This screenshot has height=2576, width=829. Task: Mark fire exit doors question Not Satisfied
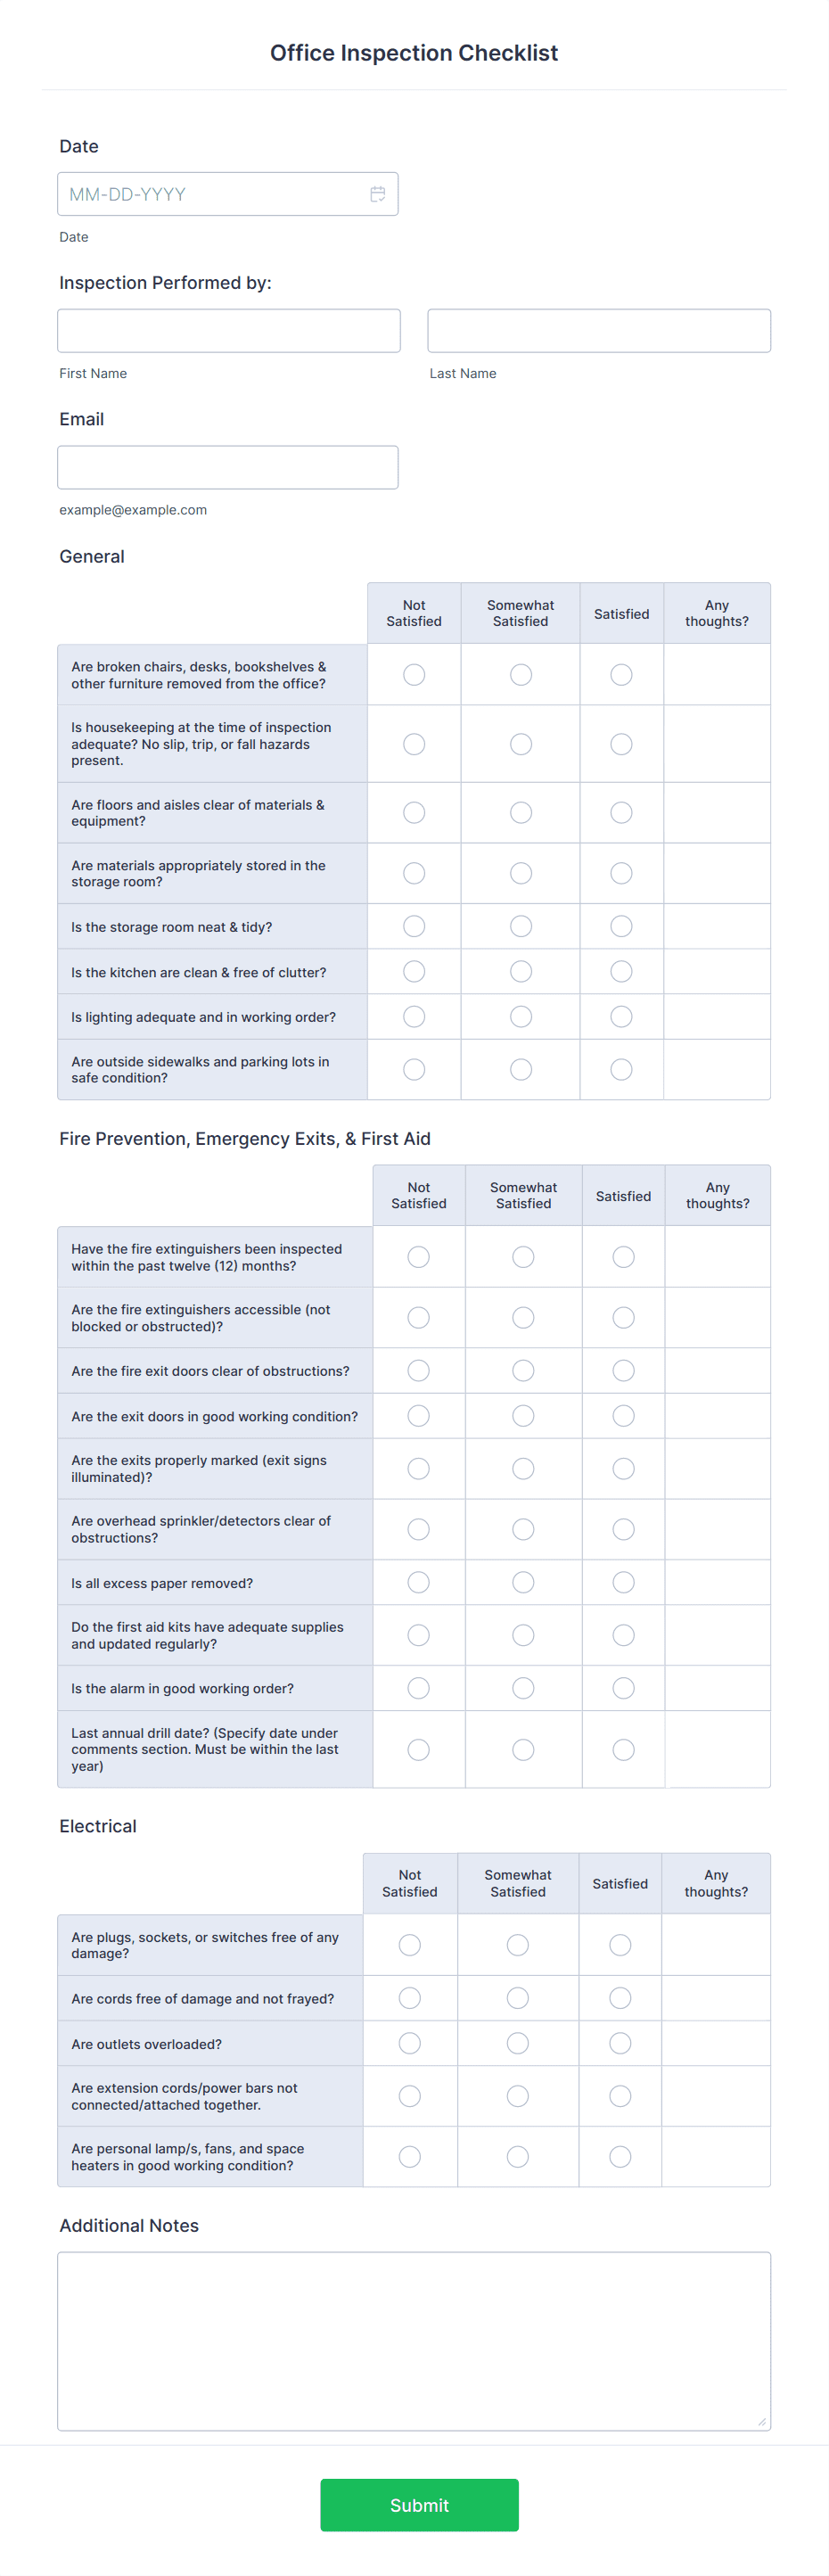pos(418,1370)
